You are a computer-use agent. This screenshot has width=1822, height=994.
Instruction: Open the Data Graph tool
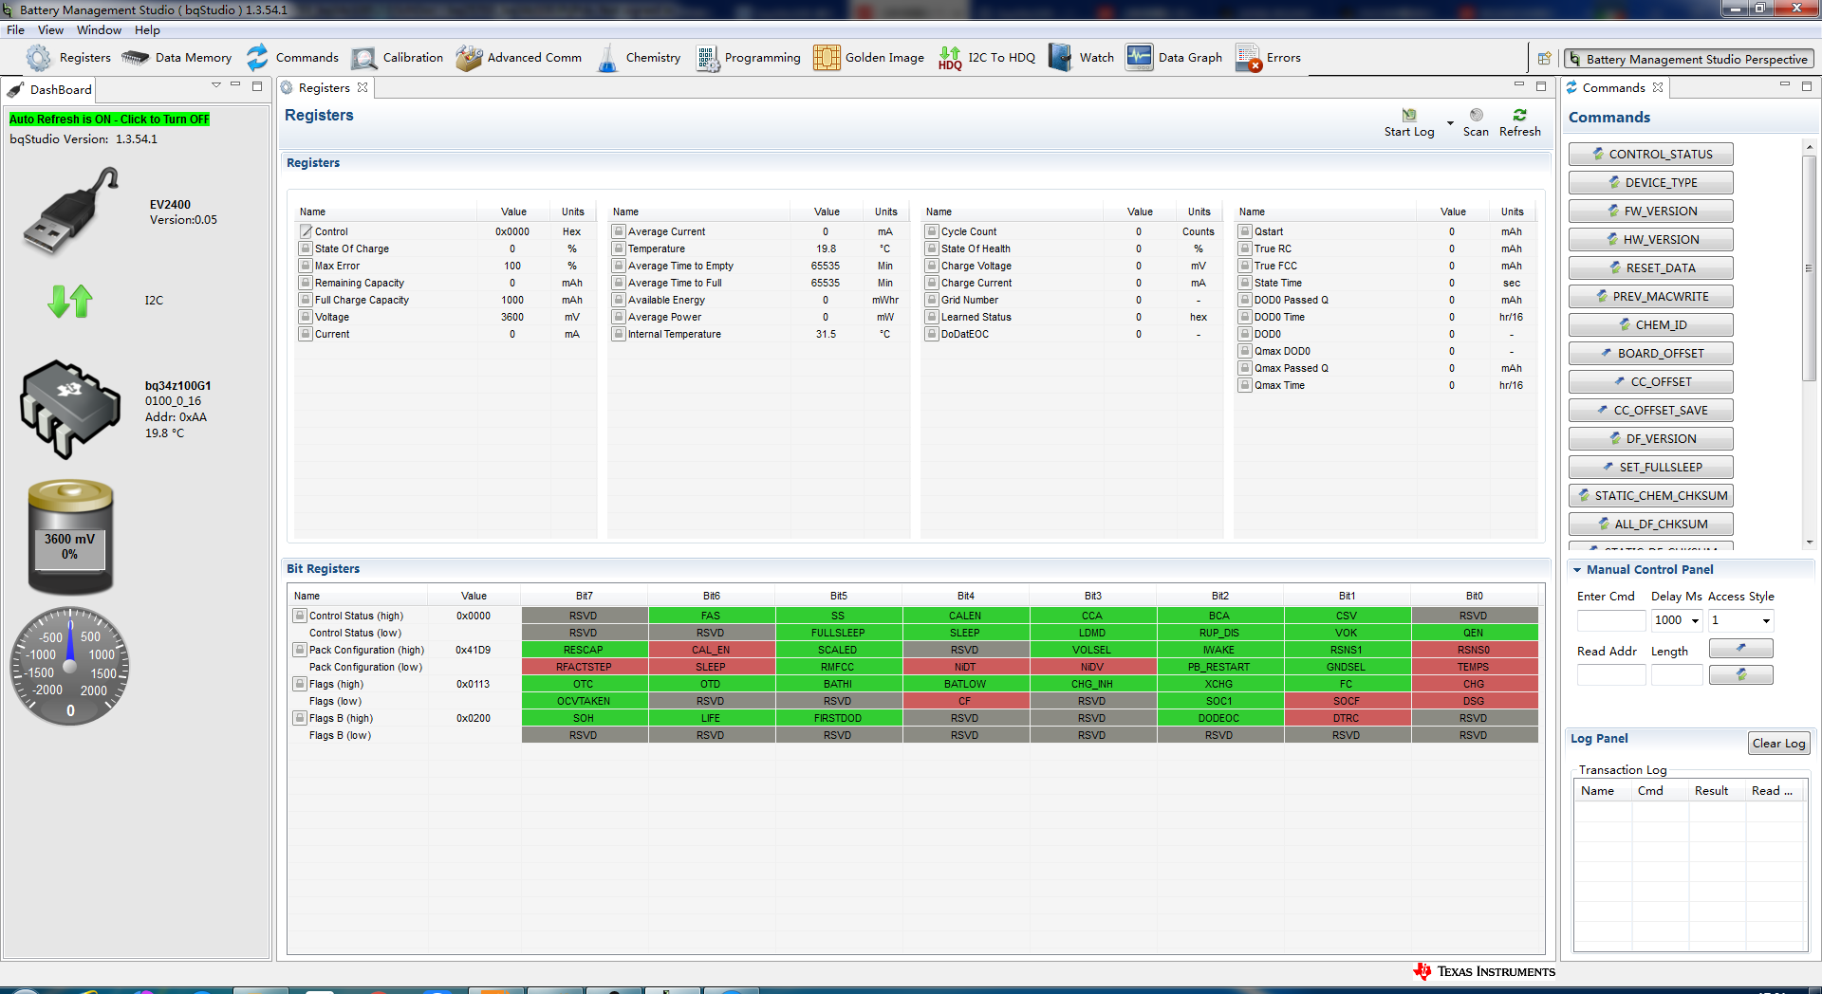click(1174, 58)
